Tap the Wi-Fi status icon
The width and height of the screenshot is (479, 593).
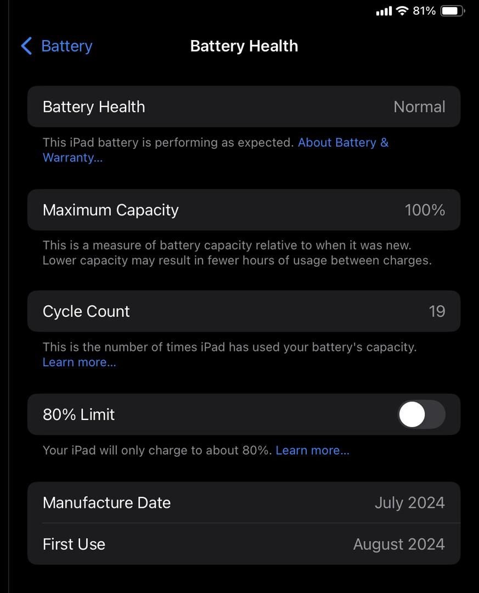[402, 10]
